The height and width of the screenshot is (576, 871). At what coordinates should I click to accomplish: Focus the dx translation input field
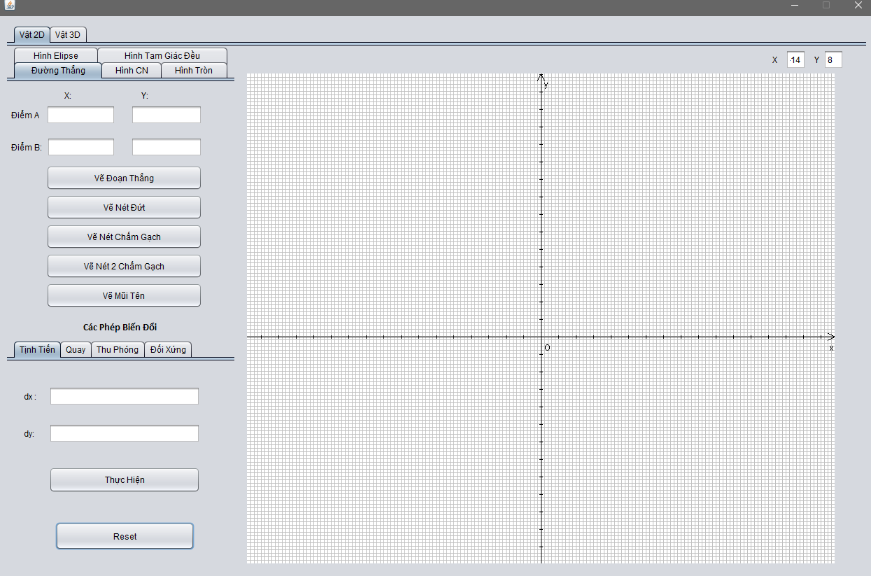125,396
